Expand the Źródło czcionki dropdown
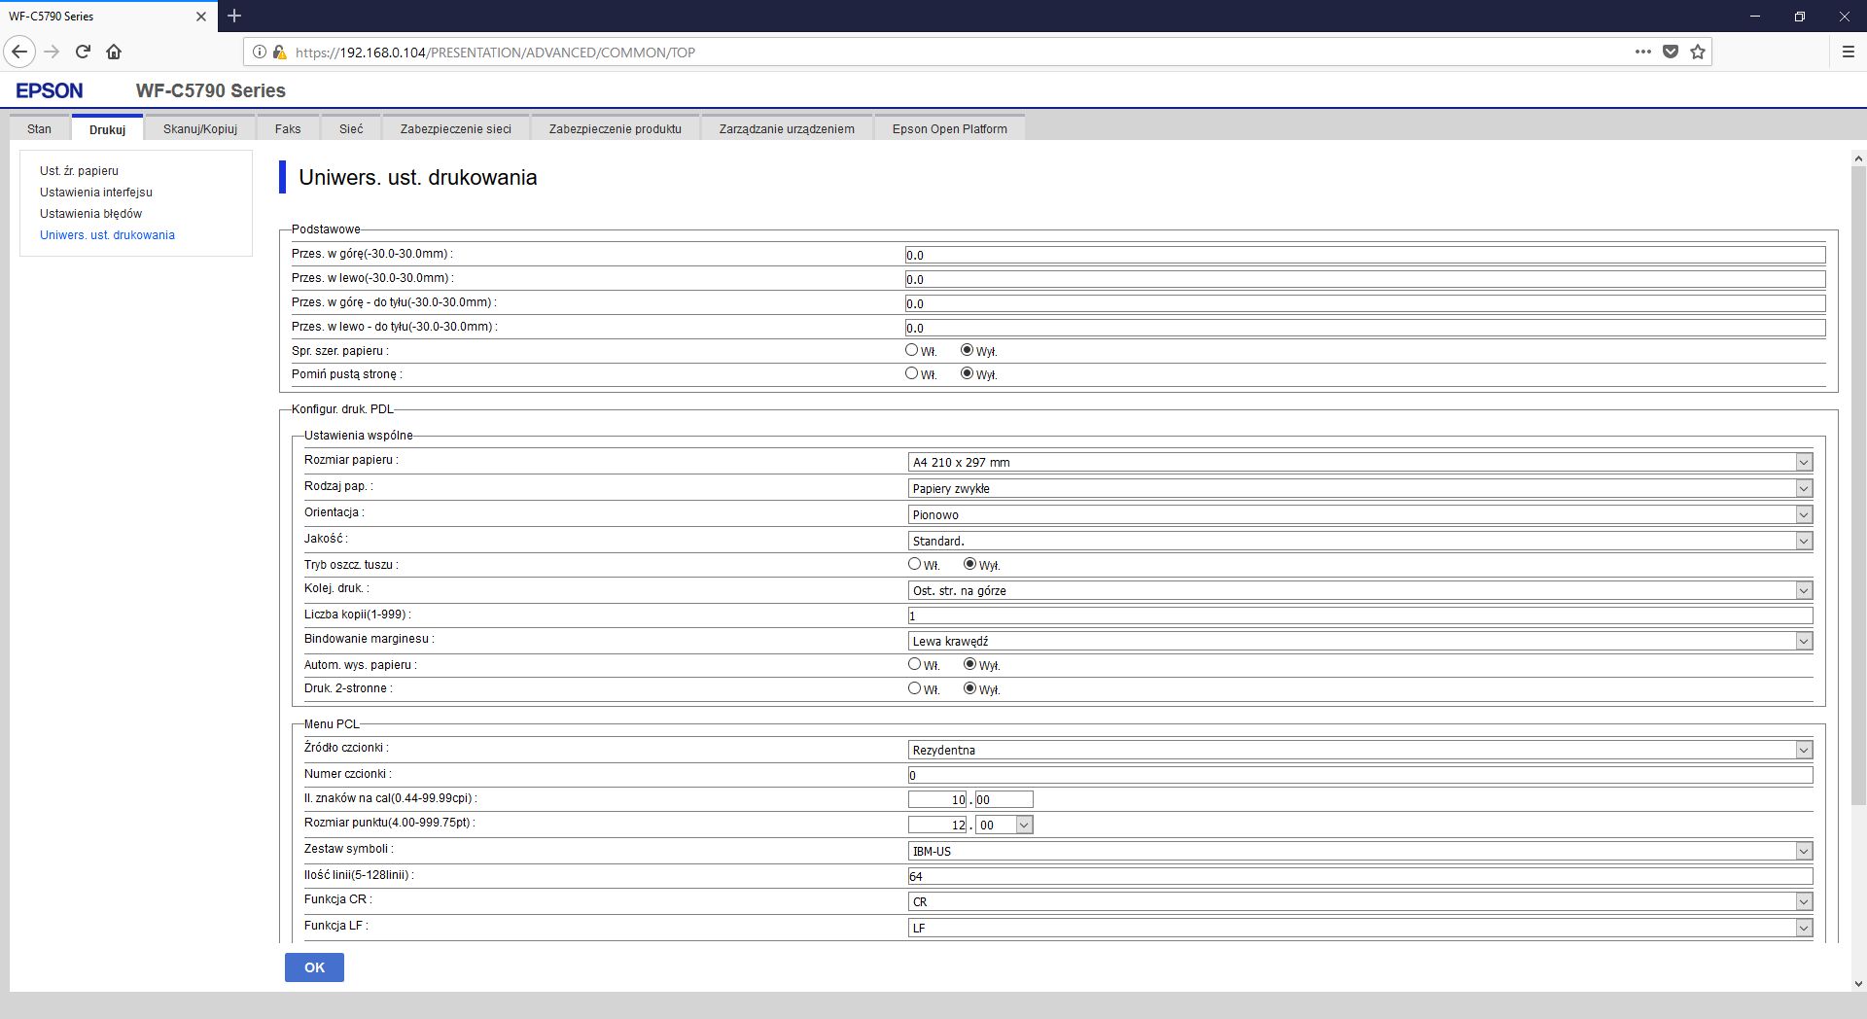The height and width of the screenshot is (1019, 1867). click(x=1360, y=750)
